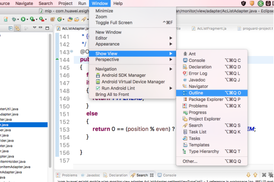Choose Zoom from Window menu
The width and height of the screenshot is (274, 182).
133,17
